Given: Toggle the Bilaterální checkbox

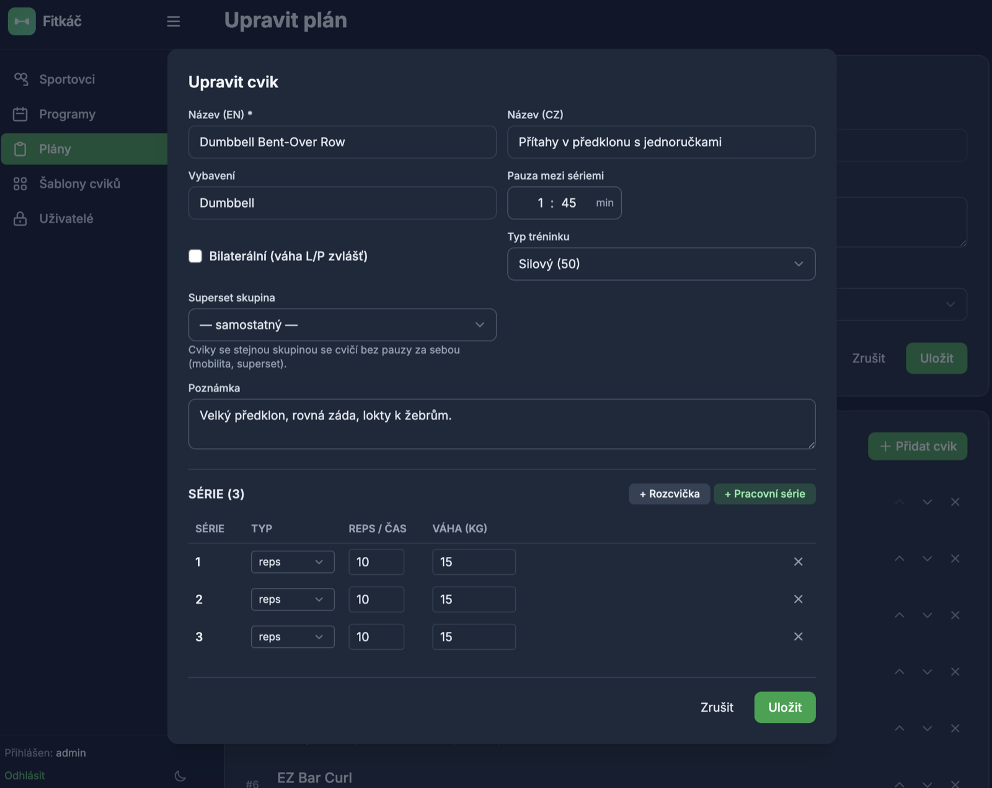Looking at the screenshot, I should pyautogui.click(x=195, y=256).
